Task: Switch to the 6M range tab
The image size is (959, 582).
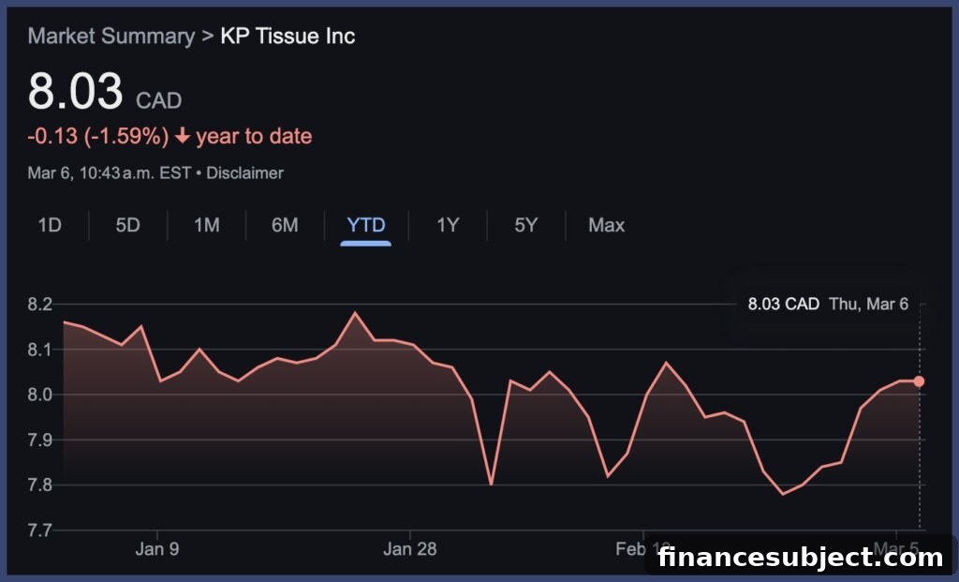Action: 285,225
